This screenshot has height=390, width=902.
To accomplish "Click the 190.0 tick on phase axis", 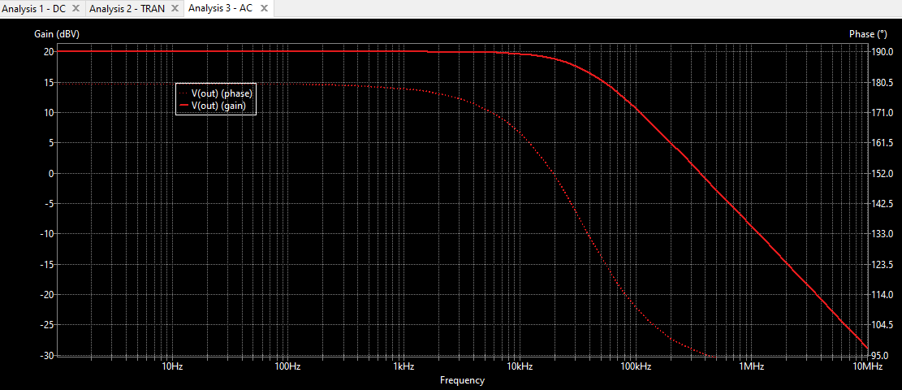I will 883,51.
